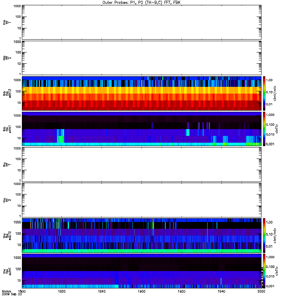Click the '0.001' tick on thb scm1 color bar
This screenshot has height=302, width=283.
click(x=270, y=144)
